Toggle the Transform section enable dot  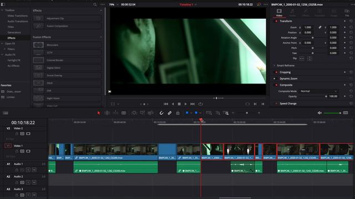[x=276, y=21]
